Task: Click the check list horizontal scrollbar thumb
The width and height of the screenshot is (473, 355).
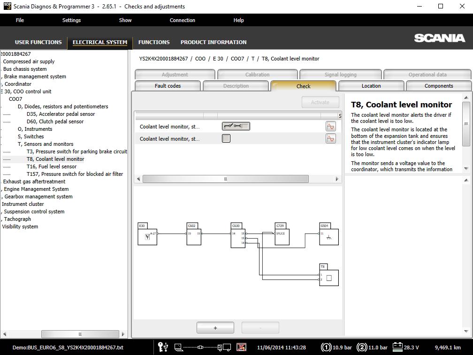Action: (225, 179)
